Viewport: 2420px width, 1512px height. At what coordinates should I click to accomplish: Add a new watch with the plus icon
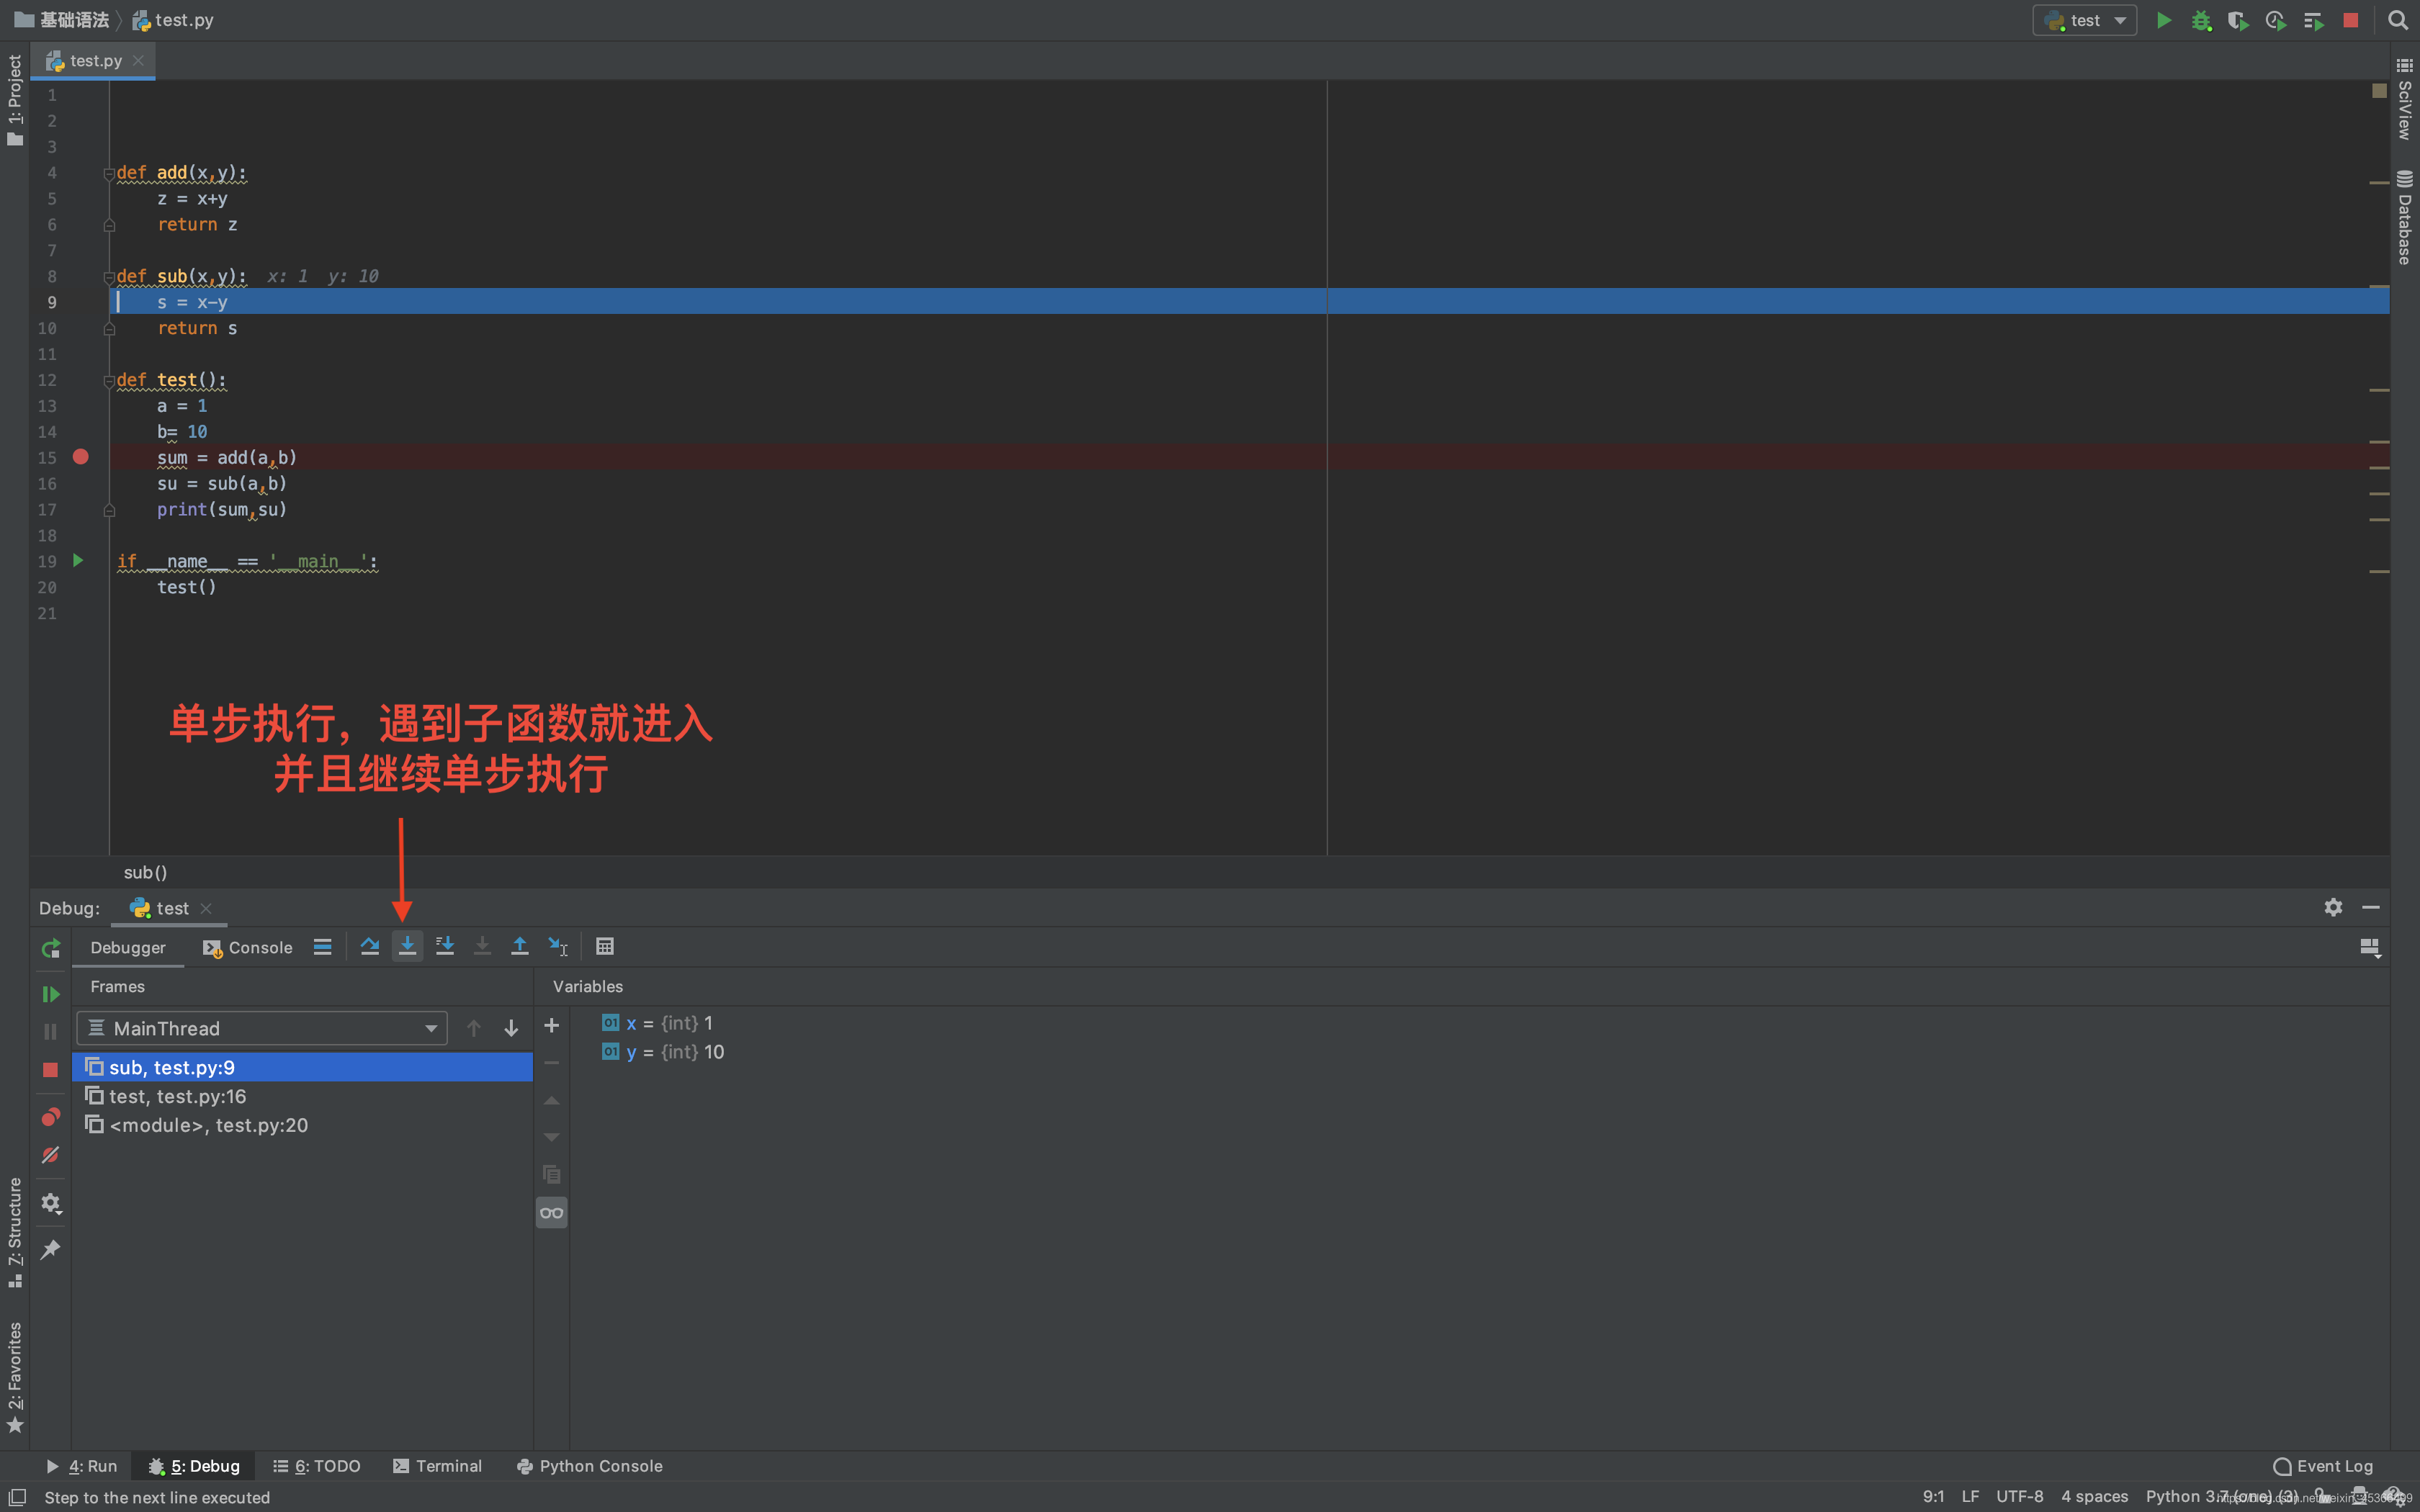pyautogui.click(x=551, y=1026)
